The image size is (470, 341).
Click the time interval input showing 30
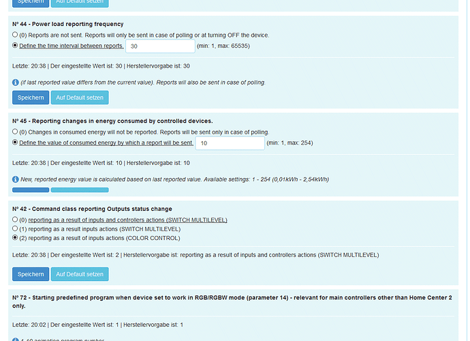point(160,46)
